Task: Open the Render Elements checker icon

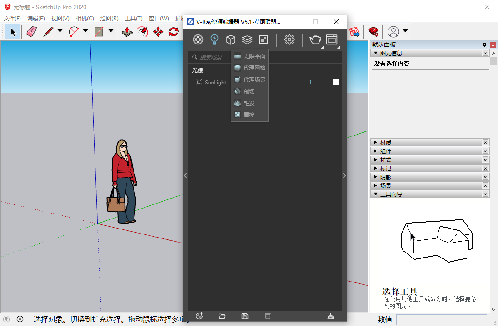Action: click(263, 39)
